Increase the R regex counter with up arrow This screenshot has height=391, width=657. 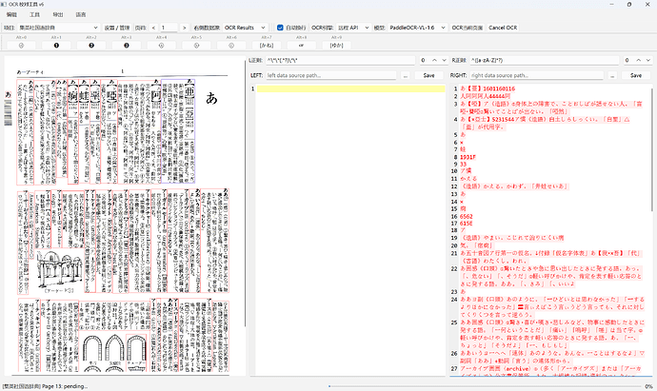click(639, 60)
